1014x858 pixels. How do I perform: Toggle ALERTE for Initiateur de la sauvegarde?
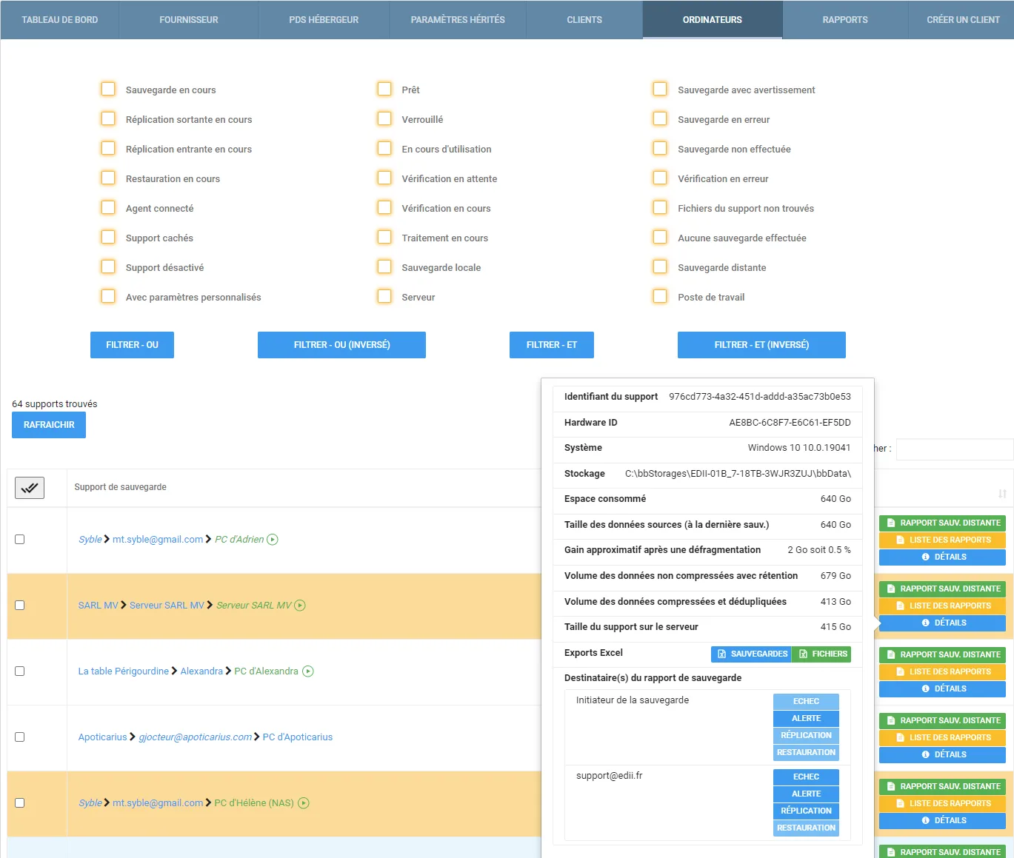point(806,719)
